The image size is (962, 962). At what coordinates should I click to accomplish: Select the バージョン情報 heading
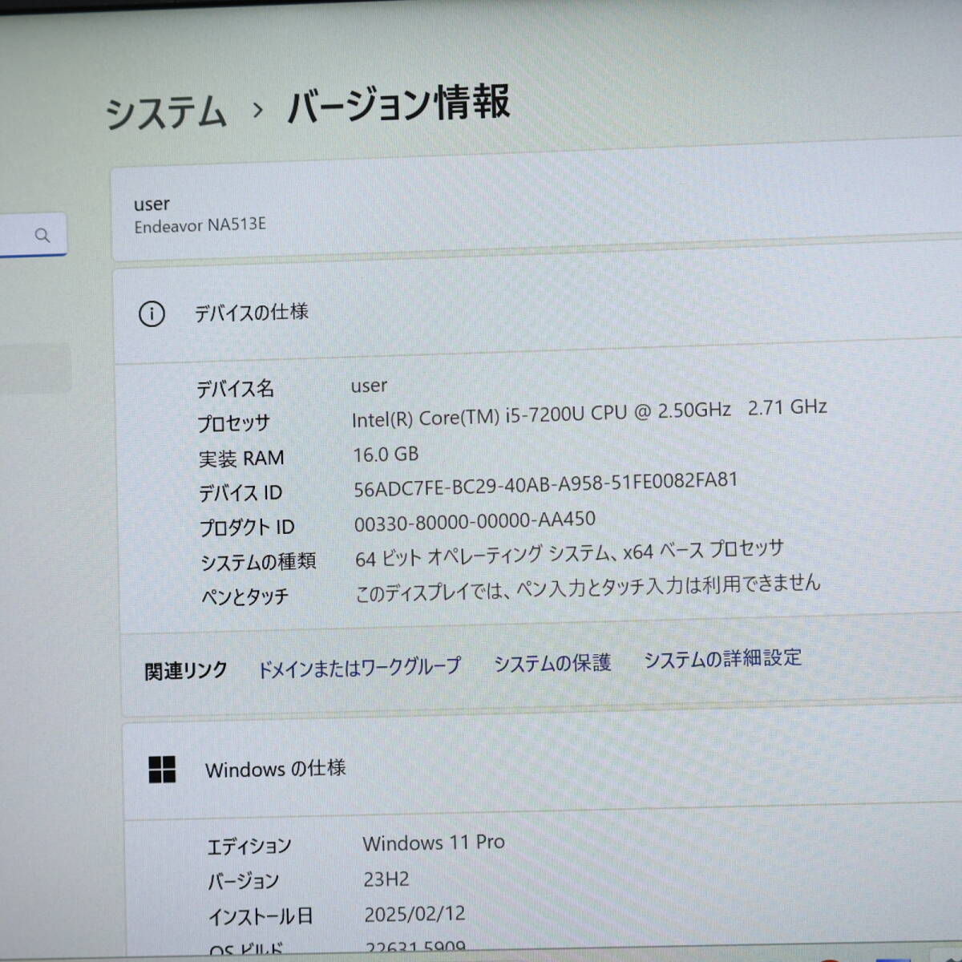[398, 103]
